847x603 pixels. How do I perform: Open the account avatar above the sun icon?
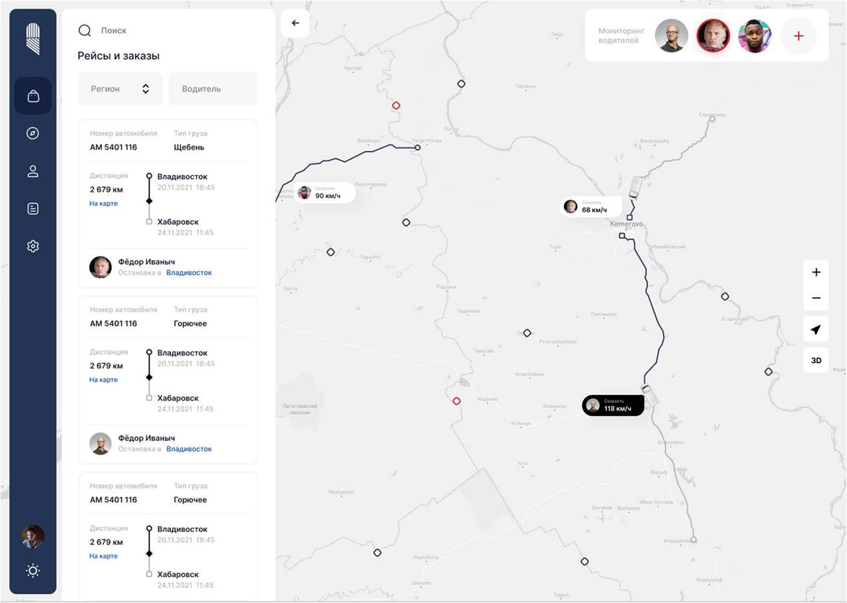click(33, 537)
